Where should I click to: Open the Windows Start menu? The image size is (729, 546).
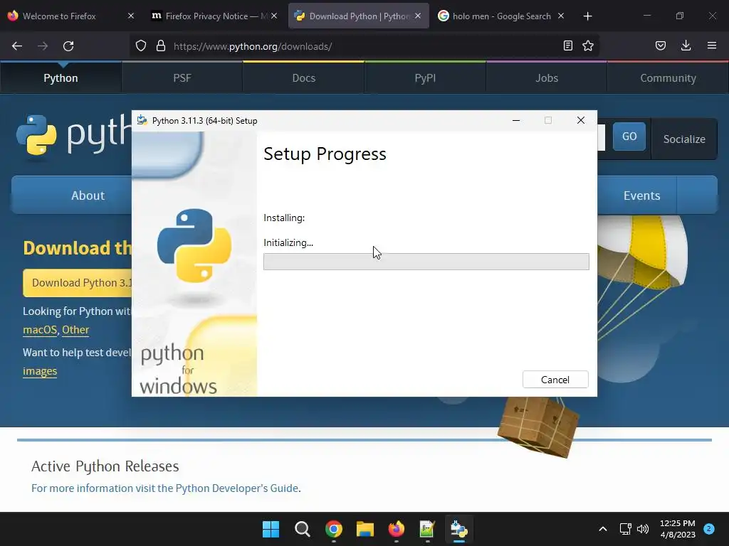271,529
